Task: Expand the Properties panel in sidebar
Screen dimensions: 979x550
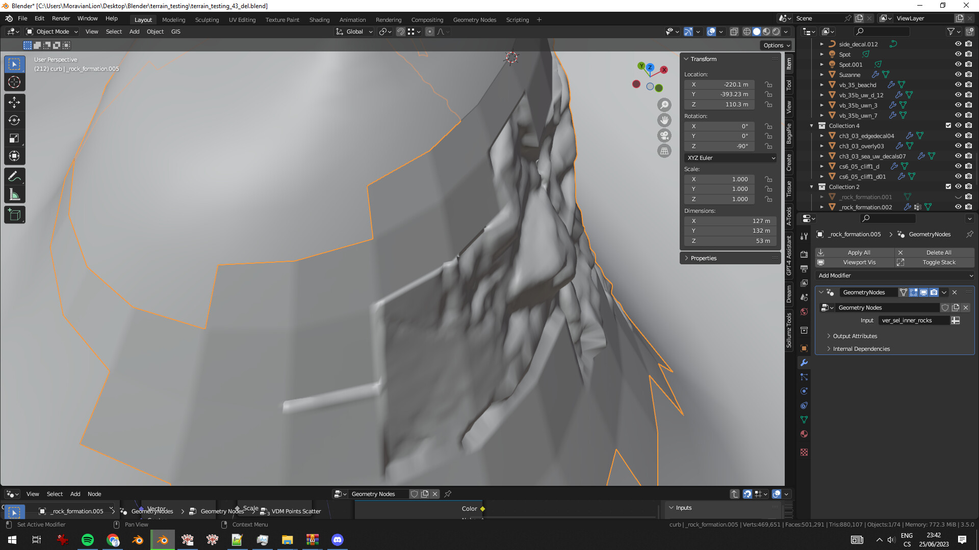Action: [x=686, y=258]
